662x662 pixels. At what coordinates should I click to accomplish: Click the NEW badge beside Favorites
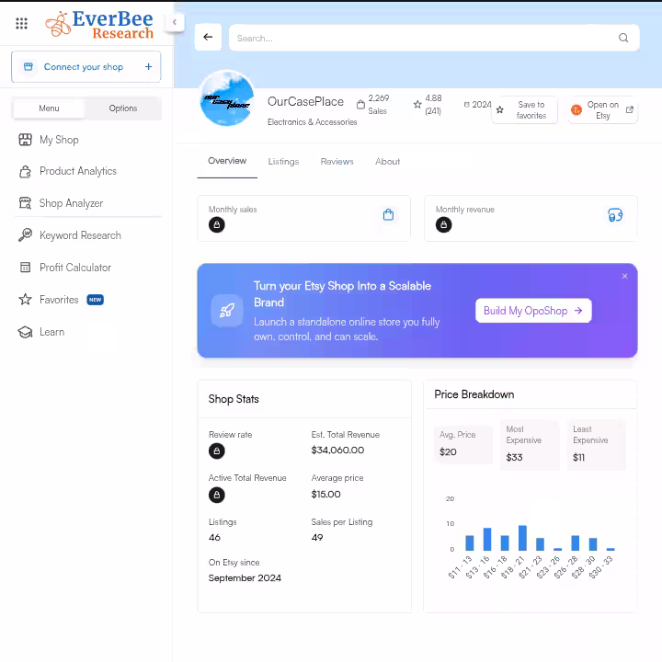(95, 300)
